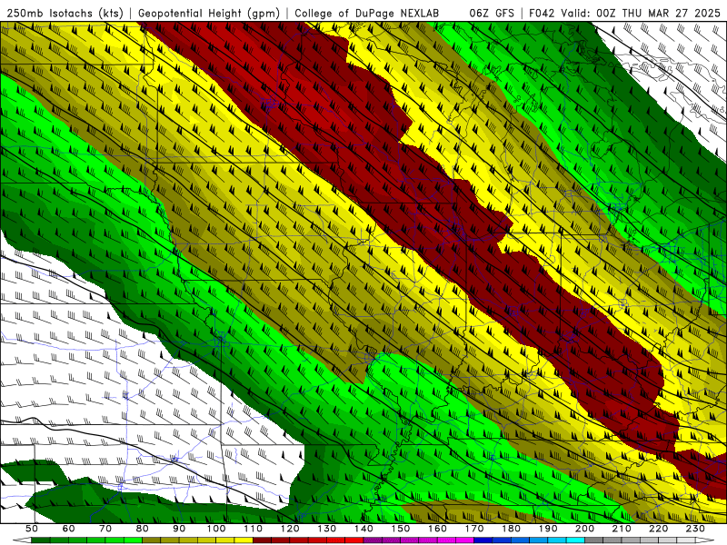Click the 70 label on the color scale
Image resolution: width=727 pixels, height=545 pixels.
pyautogui.click(x=105, y=529)
